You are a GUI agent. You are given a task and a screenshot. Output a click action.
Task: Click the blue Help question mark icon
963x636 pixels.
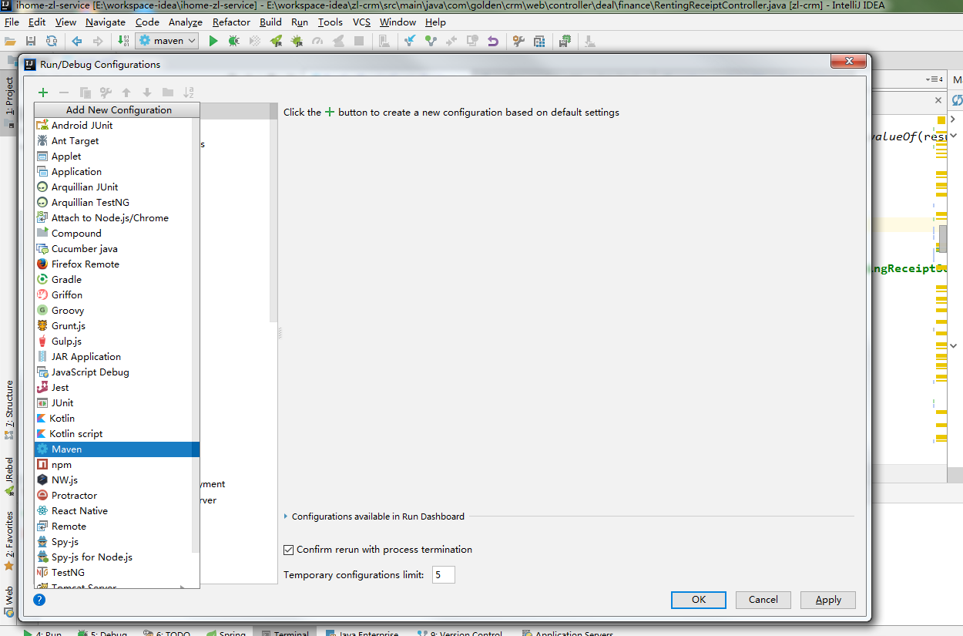pos(39,599)
